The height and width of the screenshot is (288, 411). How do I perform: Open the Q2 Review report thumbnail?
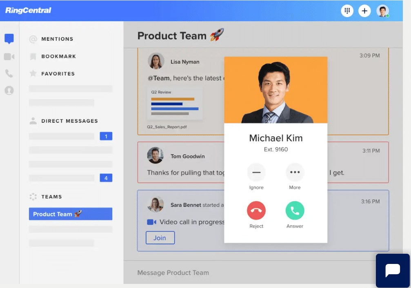(175, 103)
